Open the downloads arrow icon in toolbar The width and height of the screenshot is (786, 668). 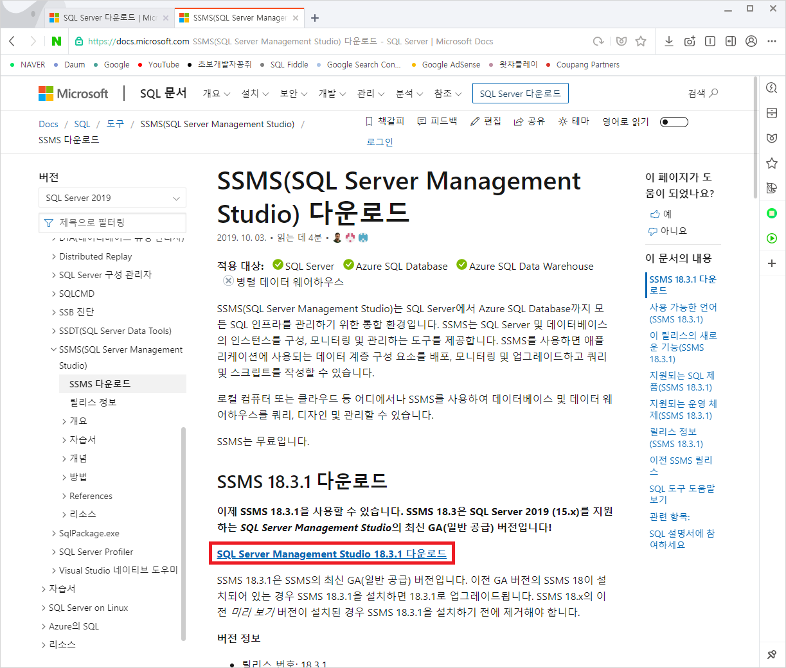click(669, 41)
